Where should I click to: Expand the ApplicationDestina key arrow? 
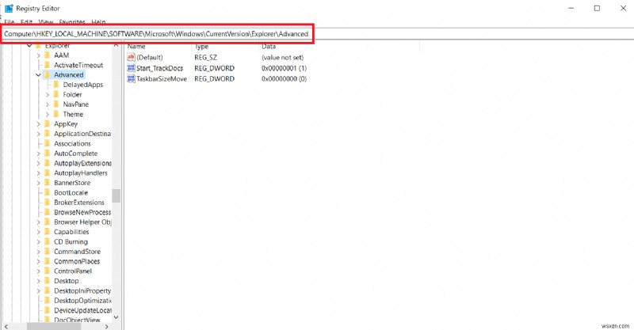click(x=38, y=134)
